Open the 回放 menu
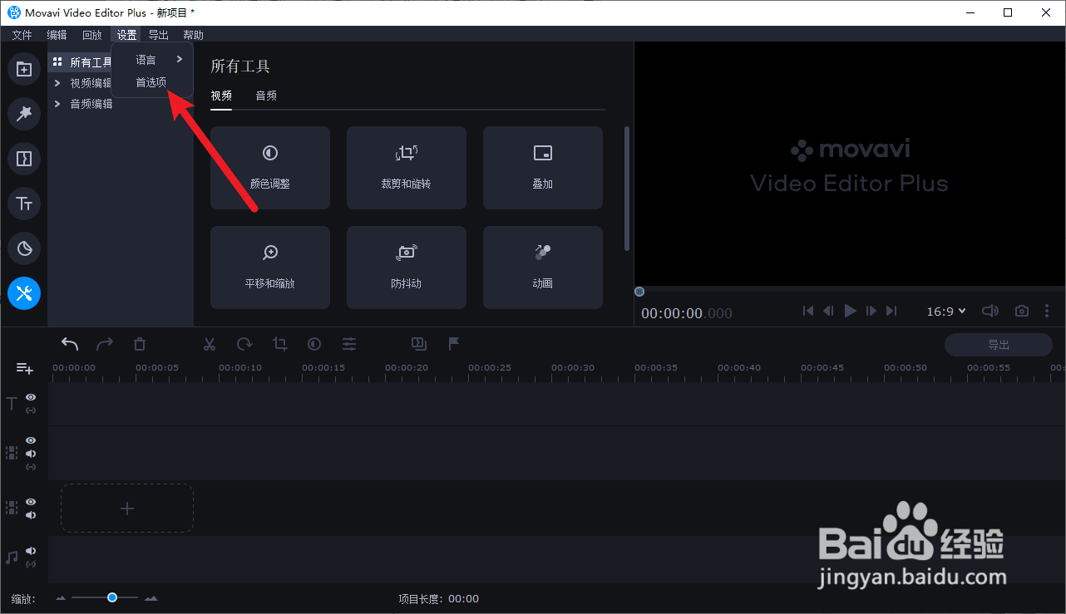 (x=92, y=35)
